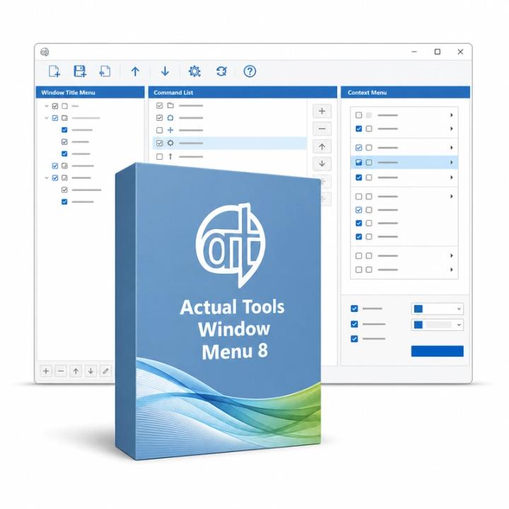Click the up arrow in the top toolbar
The width and height of the screenshot is (509, 509).
click(135, 71)
